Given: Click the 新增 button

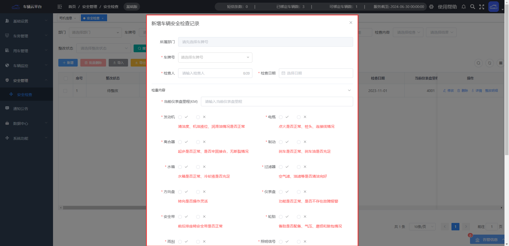Looking at the screenshot, I should [68, 63].
